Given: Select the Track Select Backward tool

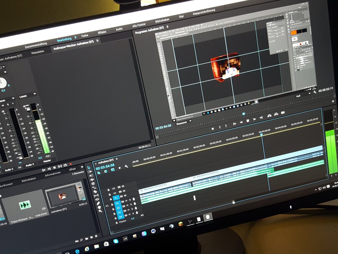Looking at the screenshot, I should (91, 176).
